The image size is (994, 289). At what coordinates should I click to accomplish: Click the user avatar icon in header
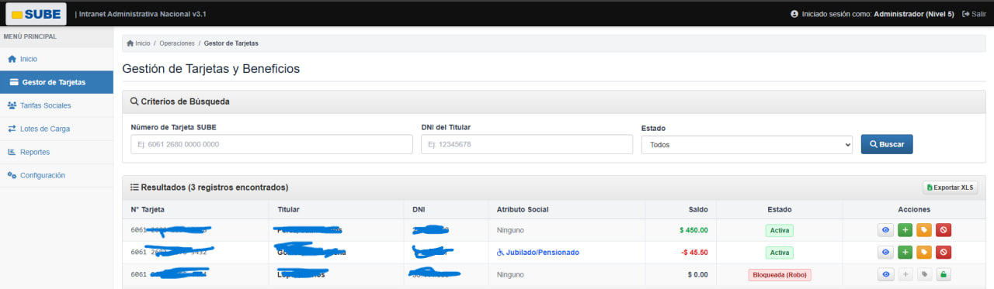[x=794, y=14]
